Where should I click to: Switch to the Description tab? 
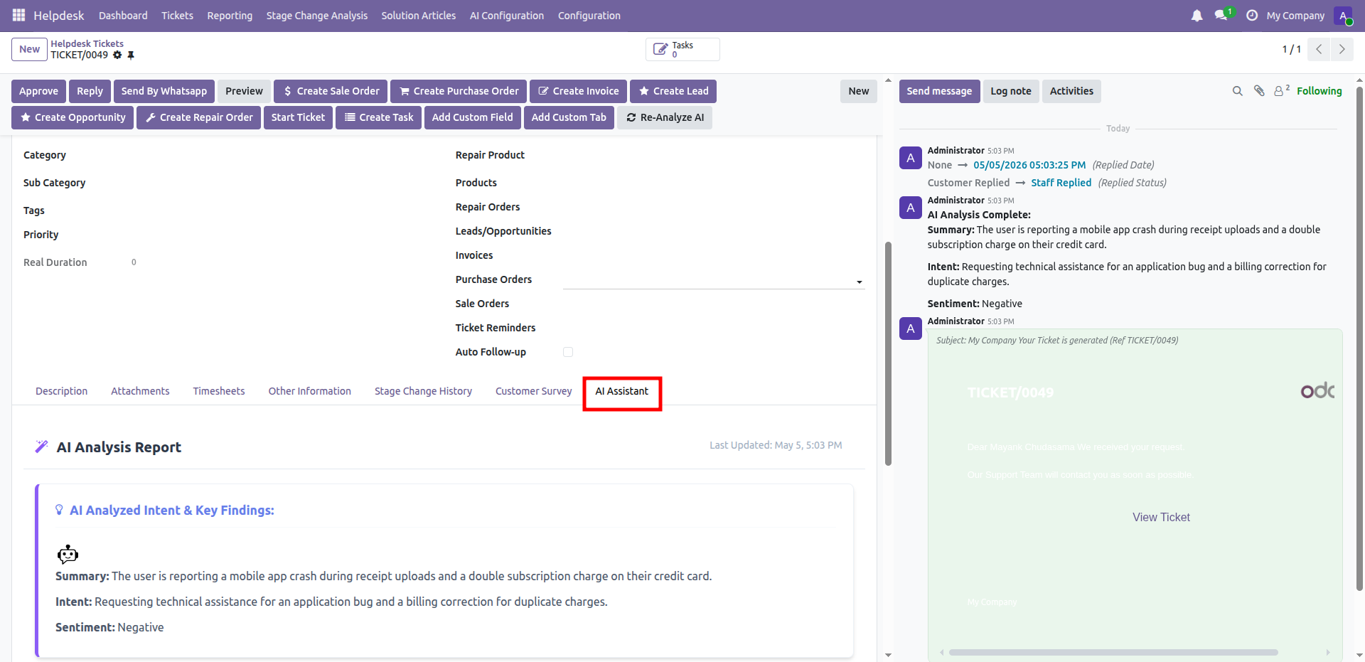pos(62,391)
